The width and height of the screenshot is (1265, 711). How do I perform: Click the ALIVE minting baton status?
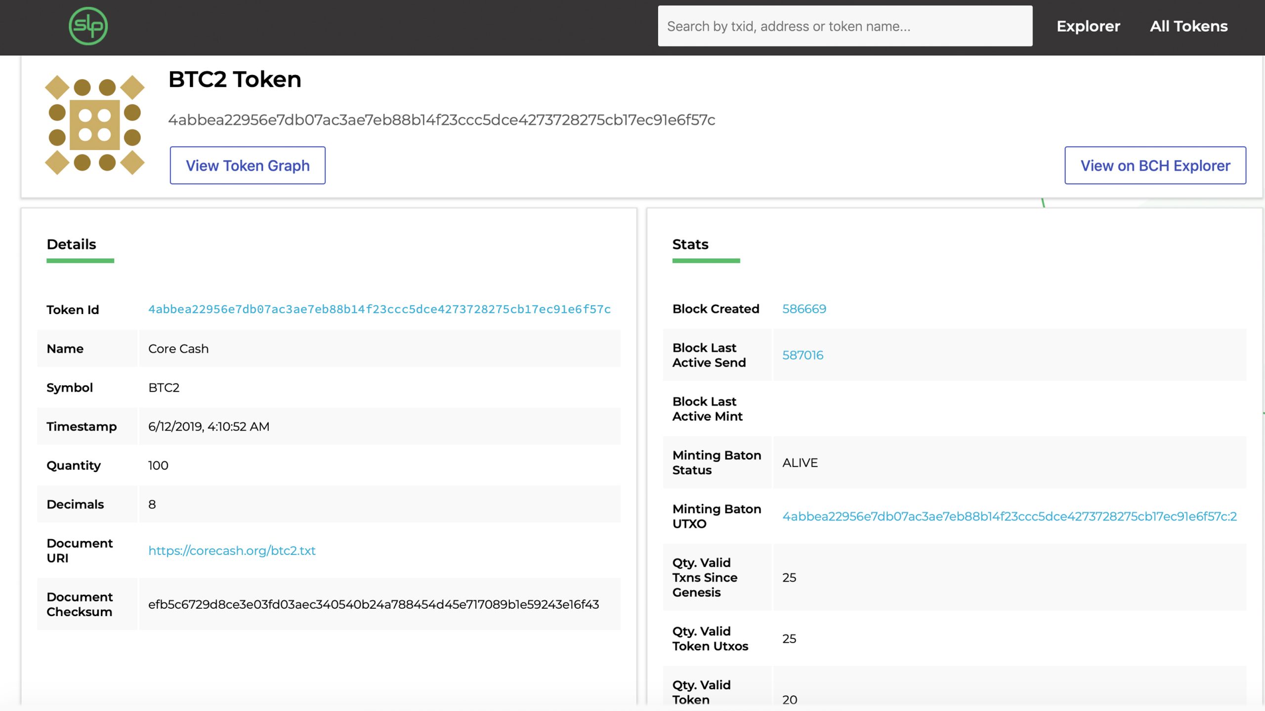(x=800, y=463)
